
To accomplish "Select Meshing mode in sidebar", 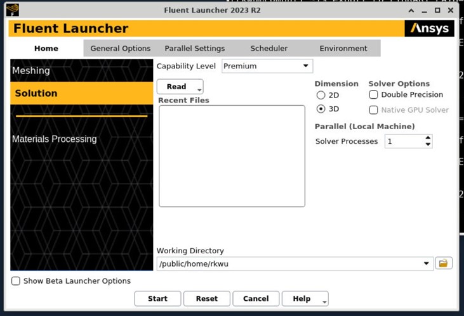I will tap(82, 70).
